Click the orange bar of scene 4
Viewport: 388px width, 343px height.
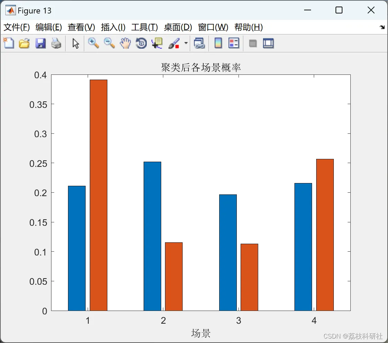tap(325, 235)
